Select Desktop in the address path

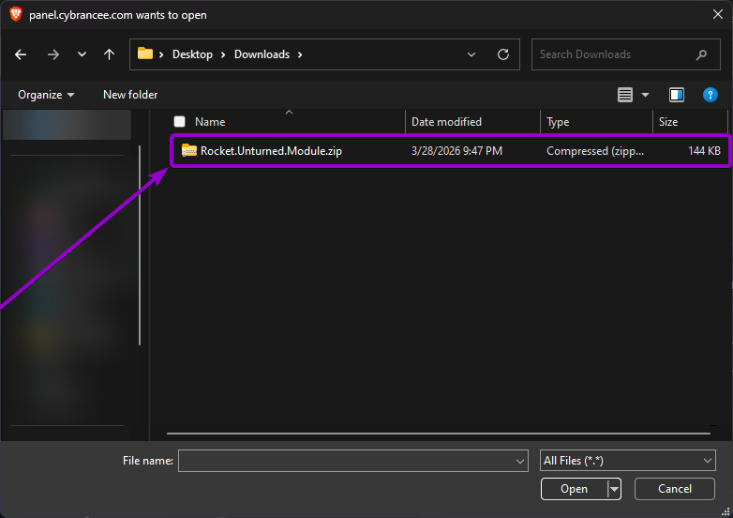pyautogui.click(x=192, y=54)
